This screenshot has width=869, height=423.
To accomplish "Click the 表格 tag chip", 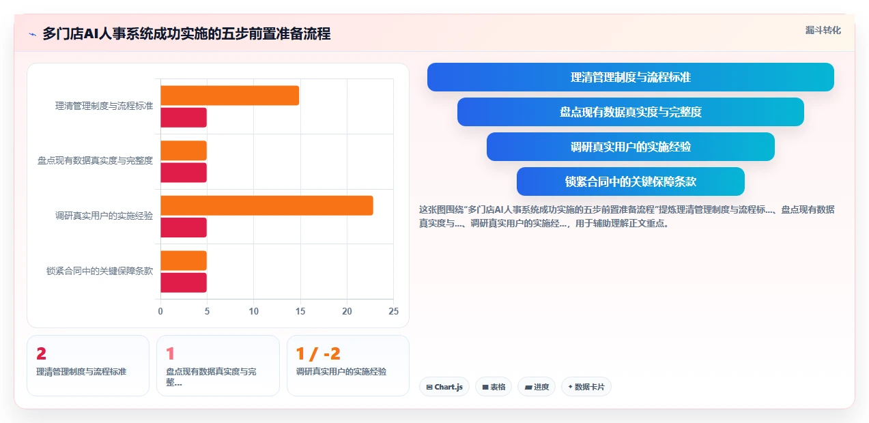I will 494,387.
